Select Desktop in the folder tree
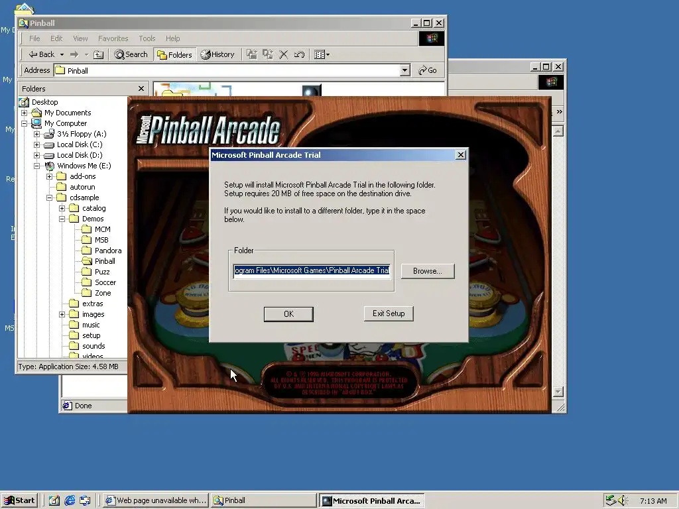The image size is (679, 509). pyautogui.click(x=44, y=102)
